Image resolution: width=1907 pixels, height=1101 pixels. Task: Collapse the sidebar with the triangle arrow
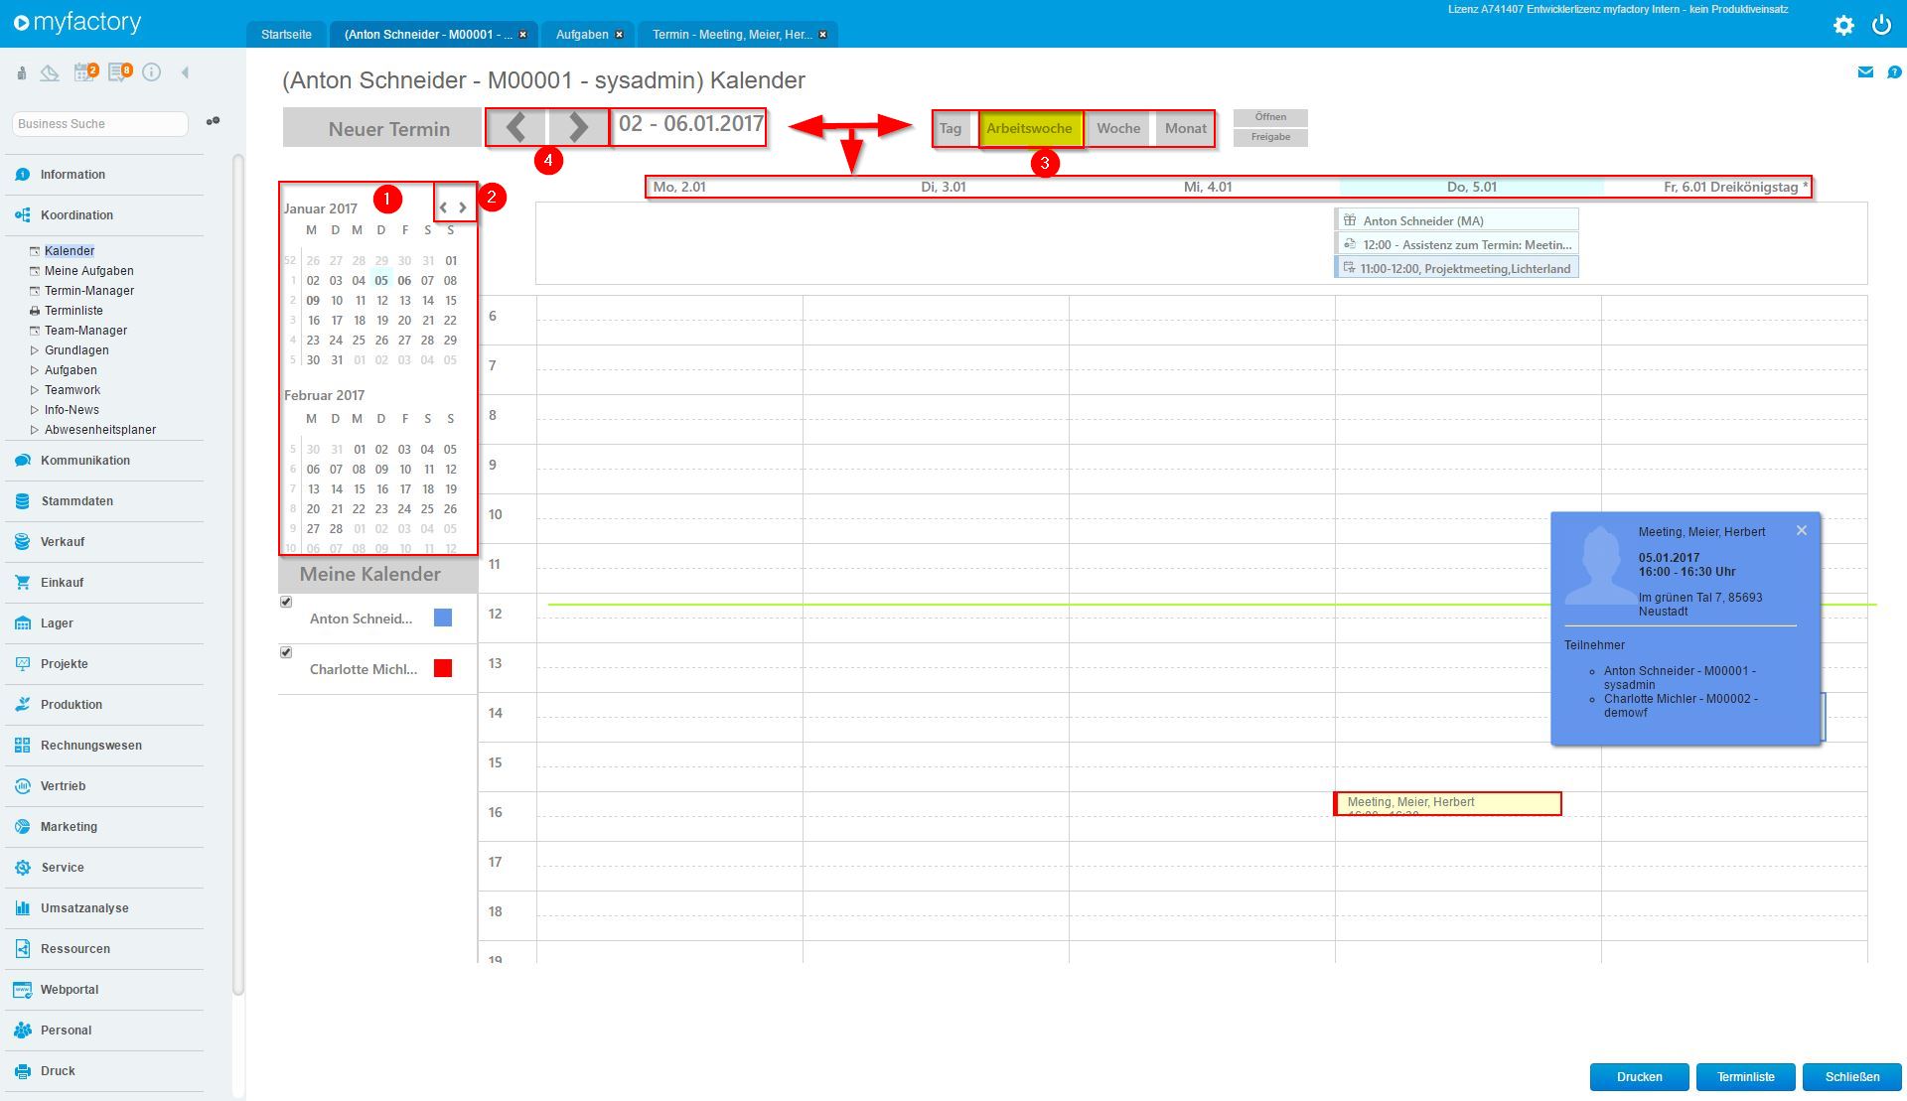(x=185, y=72)
